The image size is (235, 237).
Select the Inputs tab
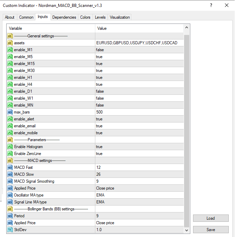[43, 17]
